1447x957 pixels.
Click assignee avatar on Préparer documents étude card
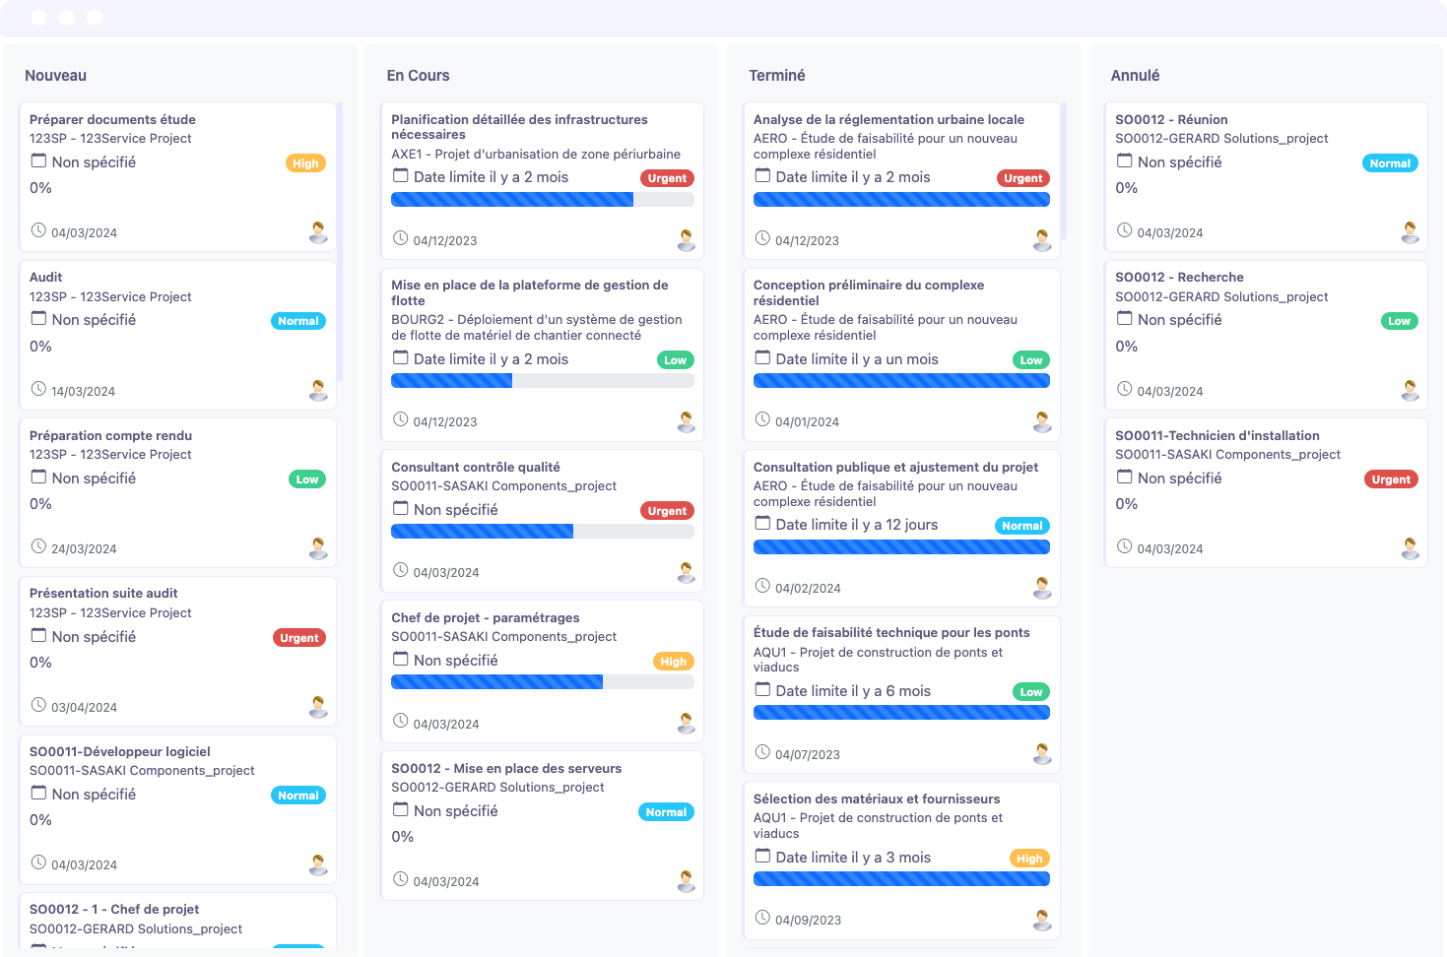318,232
